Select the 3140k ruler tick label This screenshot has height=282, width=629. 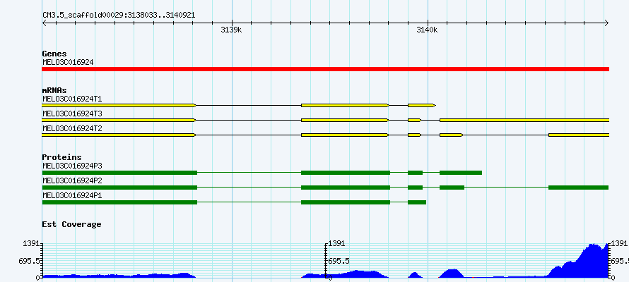coord(427,30)
